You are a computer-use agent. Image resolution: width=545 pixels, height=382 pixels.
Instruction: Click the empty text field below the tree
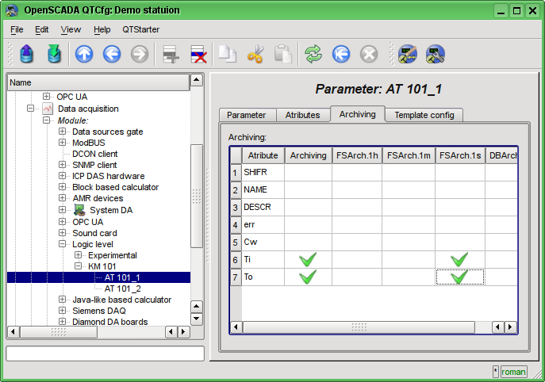point(105,353)
